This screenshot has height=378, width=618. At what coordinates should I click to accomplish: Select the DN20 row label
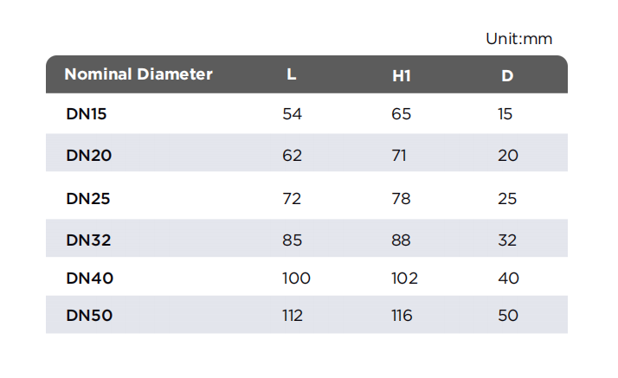coord(88,155)
